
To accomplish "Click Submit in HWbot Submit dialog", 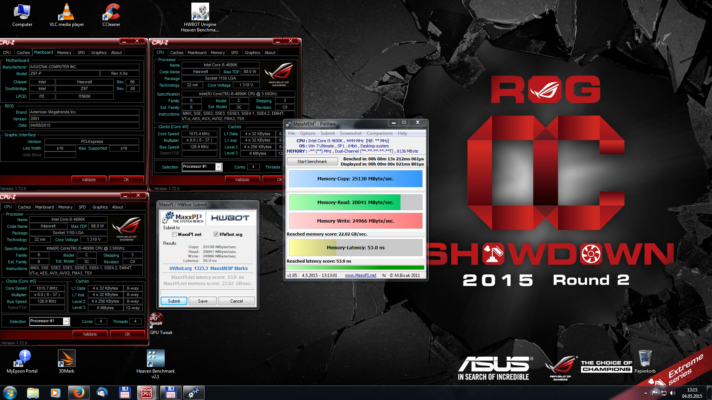I will [x=174, y=301].
